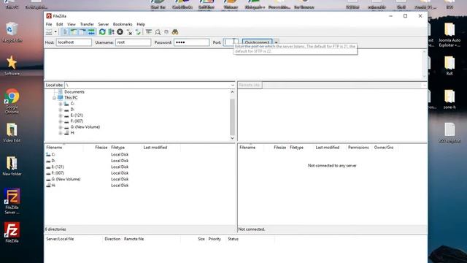467x263 pixels.
Task: Open the Transfer menu
Action: [x=87, y=24]
